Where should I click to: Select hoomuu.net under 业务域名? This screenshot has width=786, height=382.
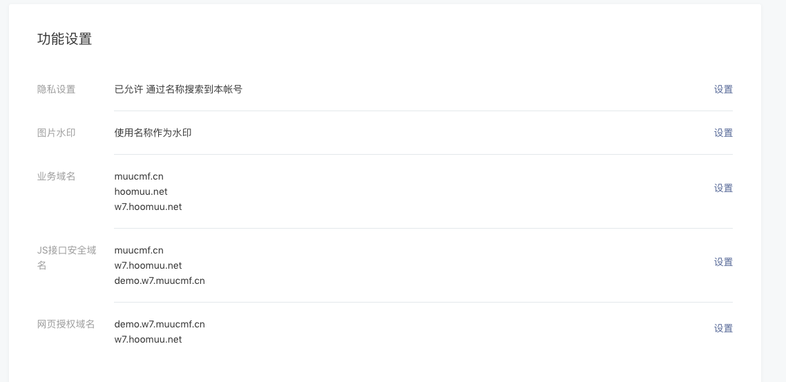(141, 191)
